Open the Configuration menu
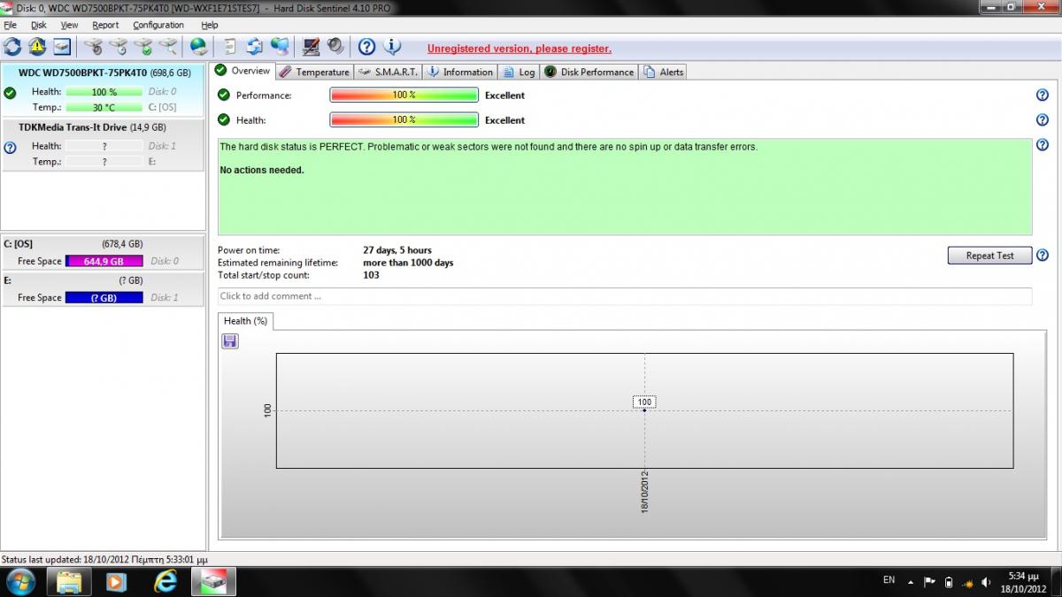 [x=158, y=25]
